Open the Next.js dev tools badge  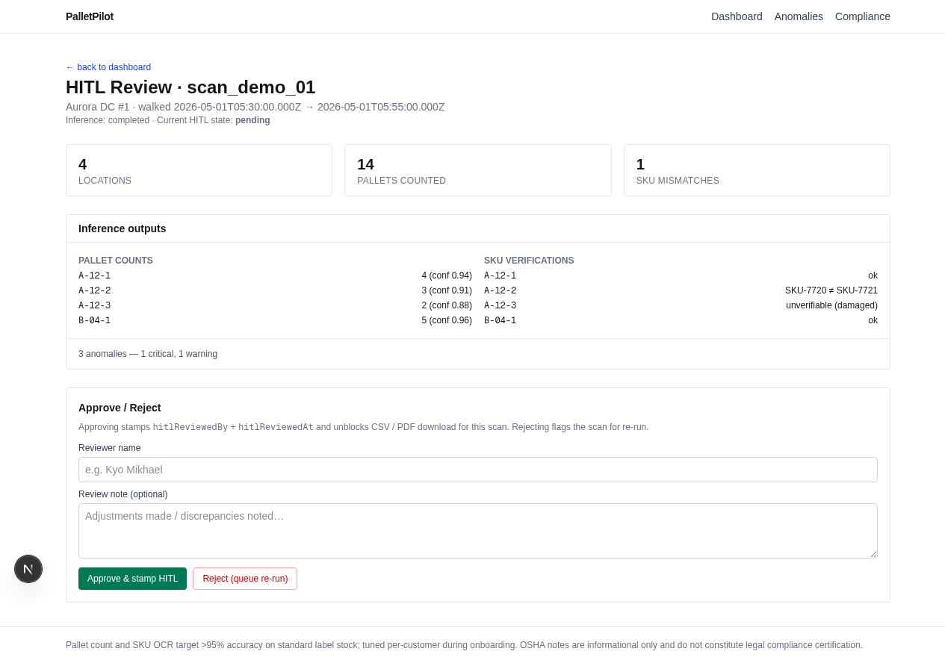(x=28, y=569)
